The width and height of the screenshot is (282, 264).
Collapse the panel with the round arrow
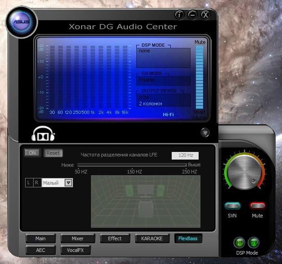(205, 132)
